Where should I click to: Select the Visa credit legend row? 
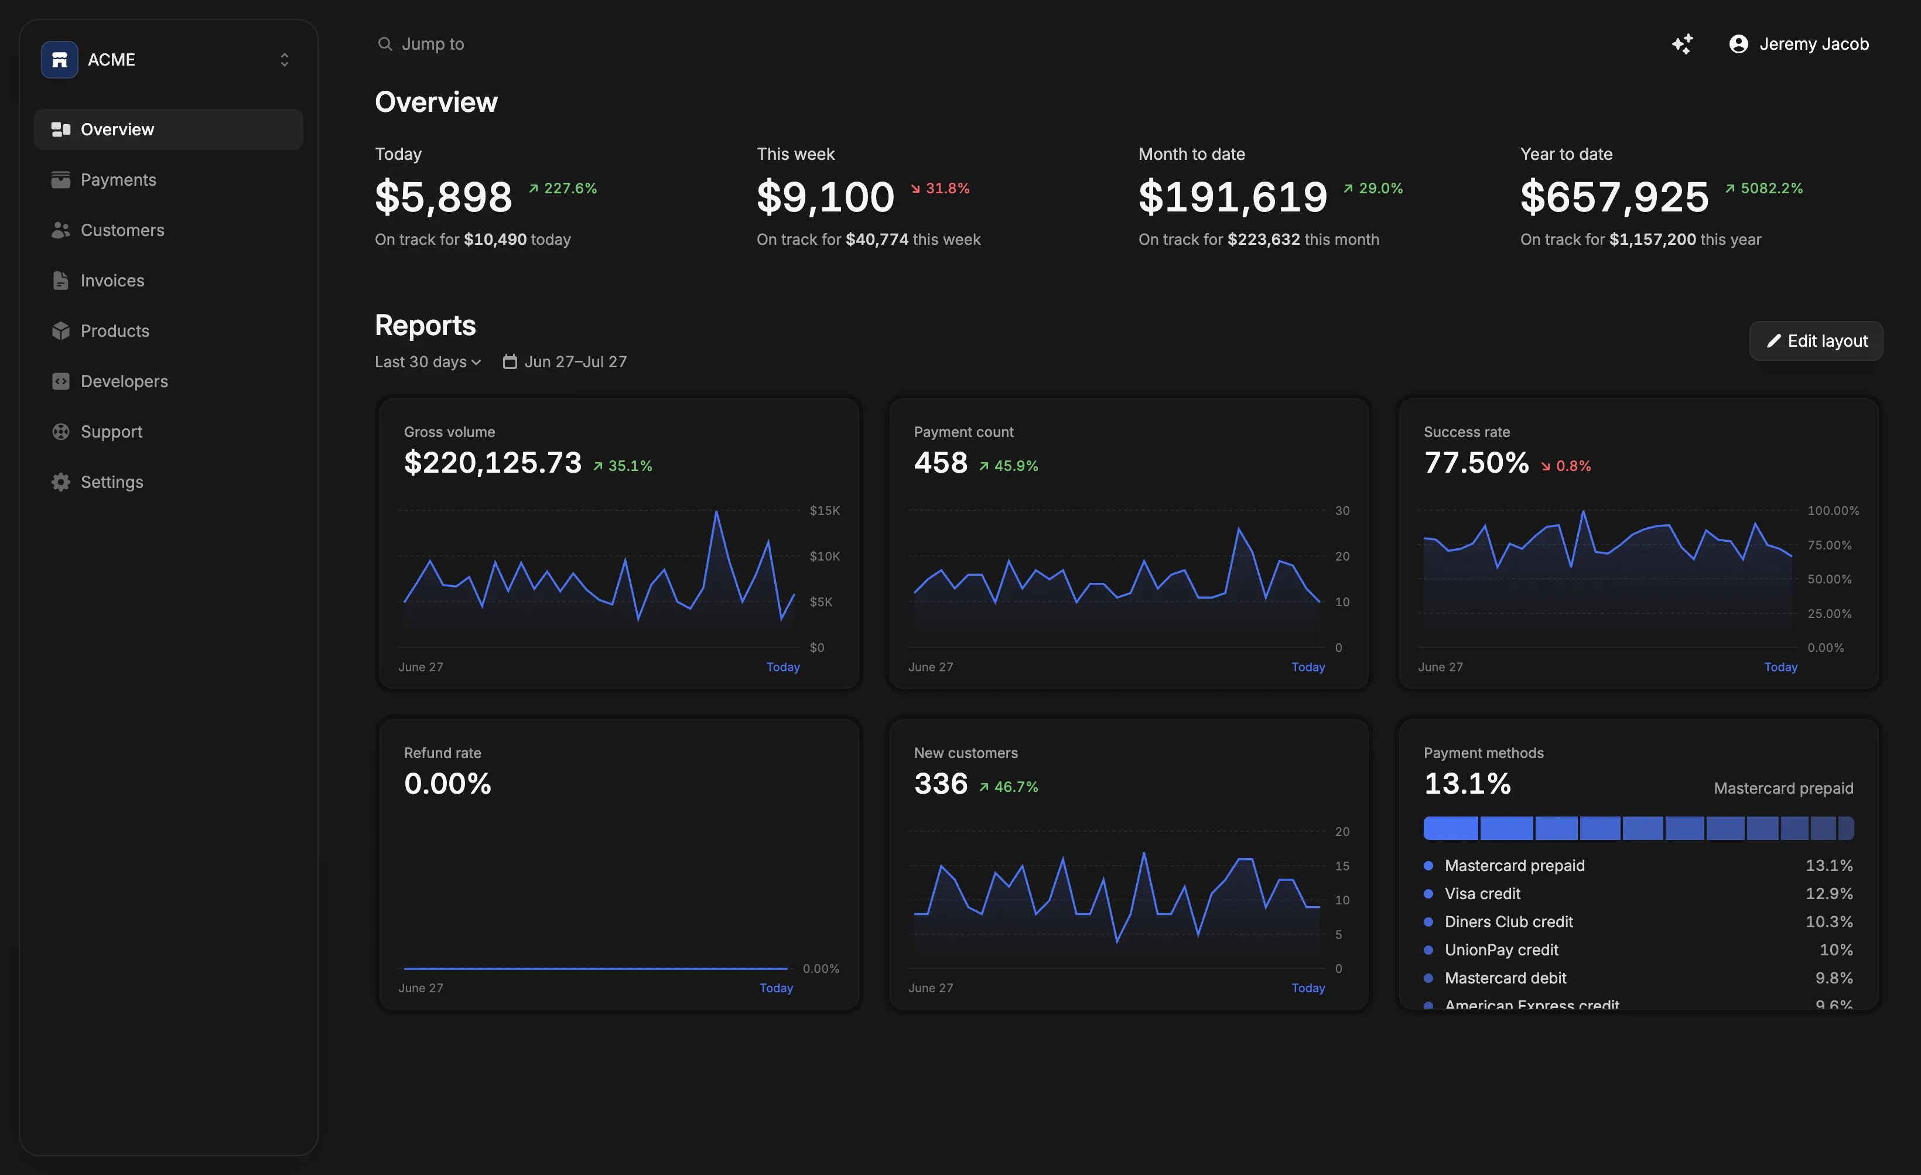coord(1638,893)
